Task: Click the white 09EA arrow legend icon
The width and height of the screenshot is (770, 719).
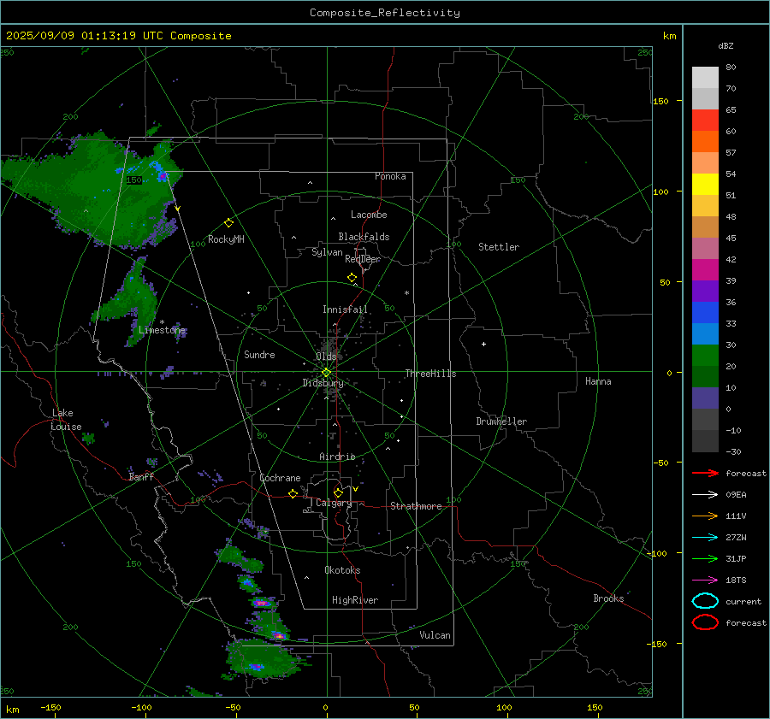Action: pyautogui.click(x=705, y=495)
